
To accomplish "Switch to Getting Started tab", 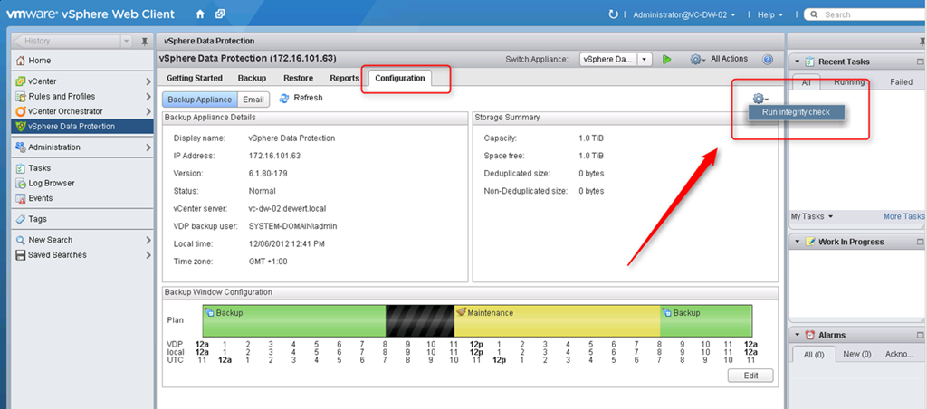I will point(195,78).
